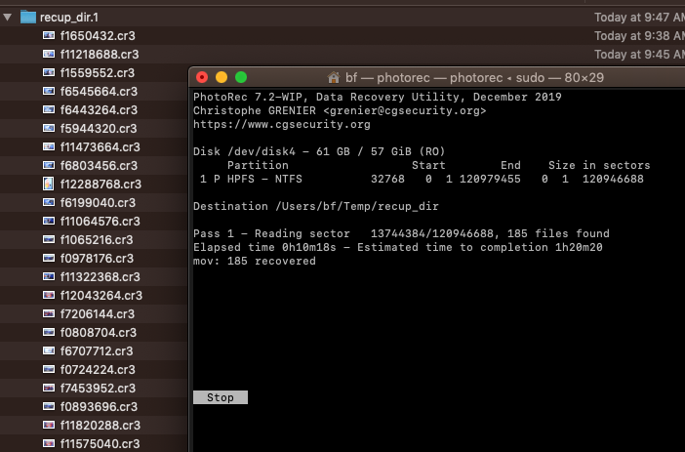Click Destination /Users/bf/Temp/recup_dir line
Image resolution: width=685 pixels, height=452 pixels.
tap(316, 206)
